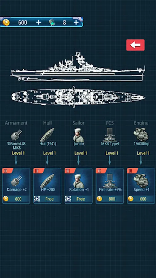Watch video ad icon on HP card
156x278 pixels.
(37, 199)
